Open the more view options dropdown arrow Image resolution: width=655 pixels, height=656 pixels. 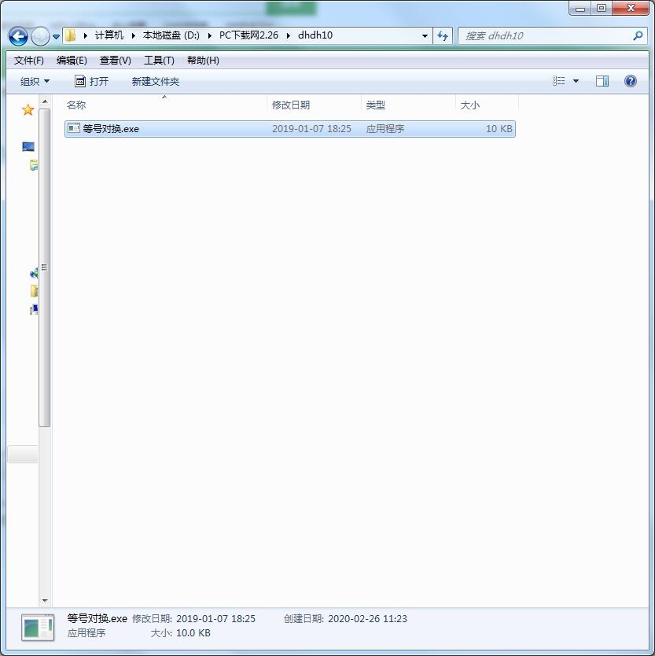(576, 81)
